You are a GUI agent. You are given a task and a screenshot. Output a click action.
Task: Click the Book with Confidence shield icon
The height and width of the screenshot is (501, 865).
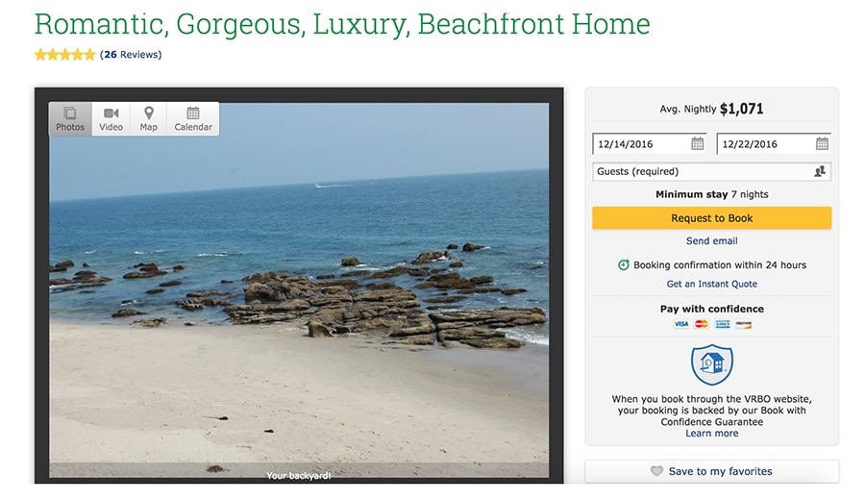711,364
